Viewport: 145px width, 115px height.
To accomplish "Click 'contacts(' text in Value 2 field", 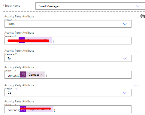I will tap(14, 76).
